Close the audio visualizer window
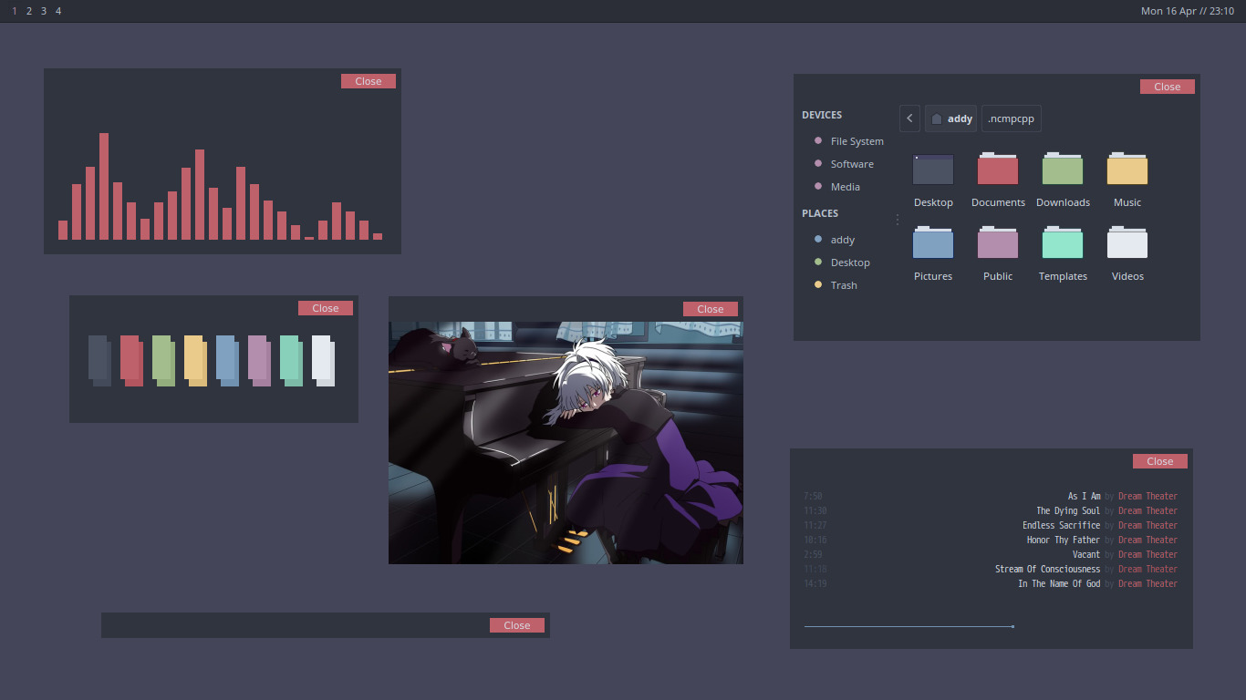The width and height of the screenshot is (1246, 700). coord(369,81)
